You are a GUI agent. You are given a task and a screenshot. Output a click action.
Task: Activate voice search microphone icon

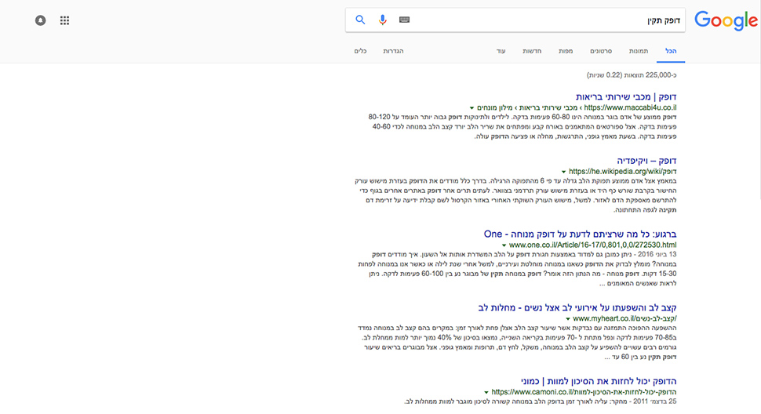382,20
